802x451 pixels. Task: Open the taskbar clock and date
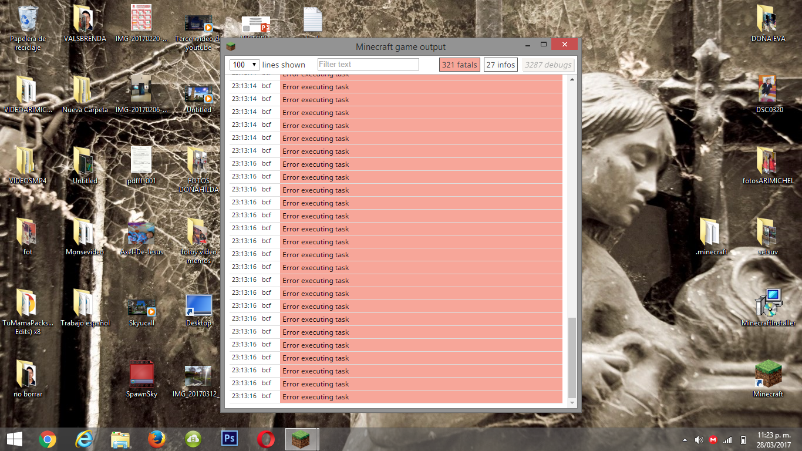pos(773,439)
